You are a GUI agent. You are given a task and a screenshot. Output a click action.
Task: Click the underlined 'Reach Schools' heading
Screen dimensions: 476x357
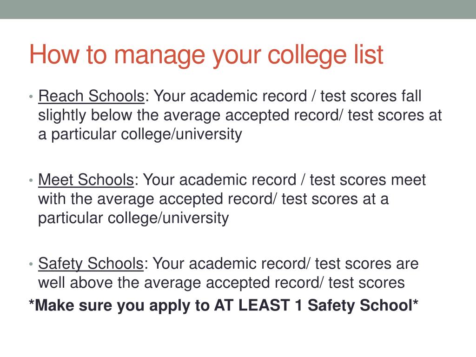[x=92, y=97]
